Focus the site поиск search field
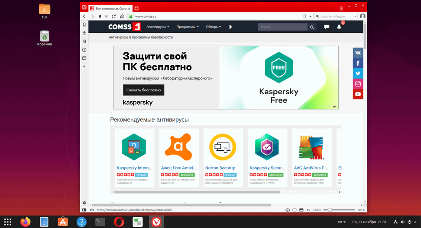Image resolution: width=421 pixels, height=228 pixels. [x=282, y=27]
